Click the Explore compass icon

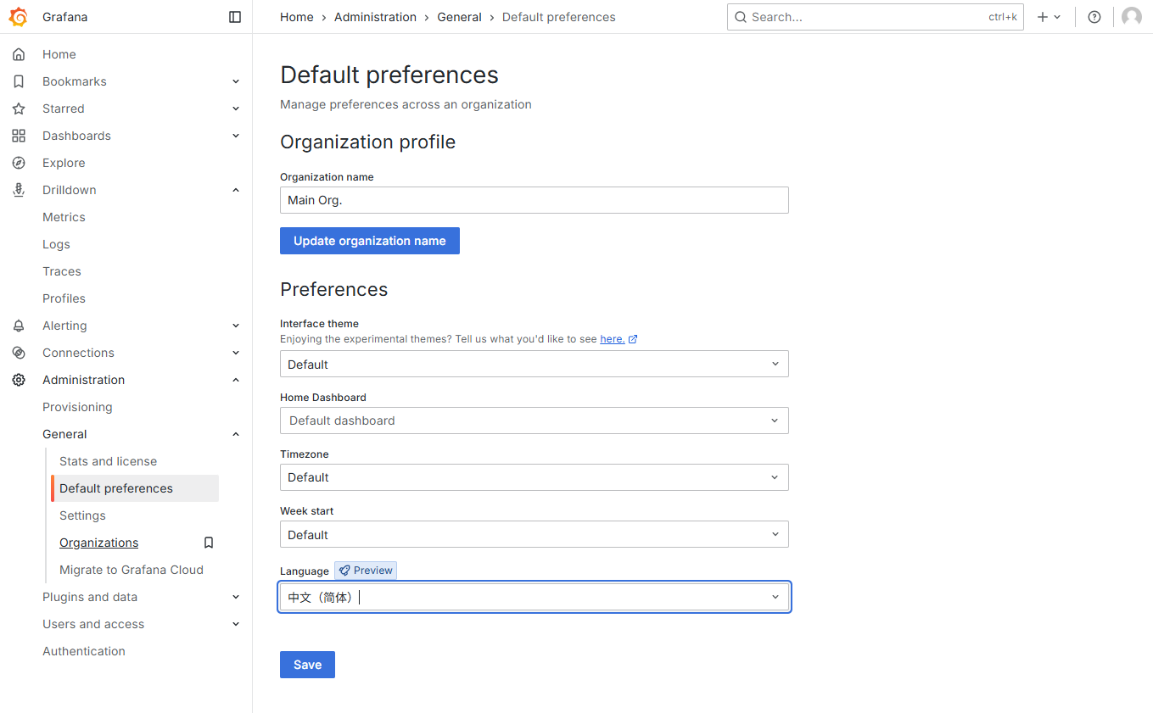pos(19,163)
